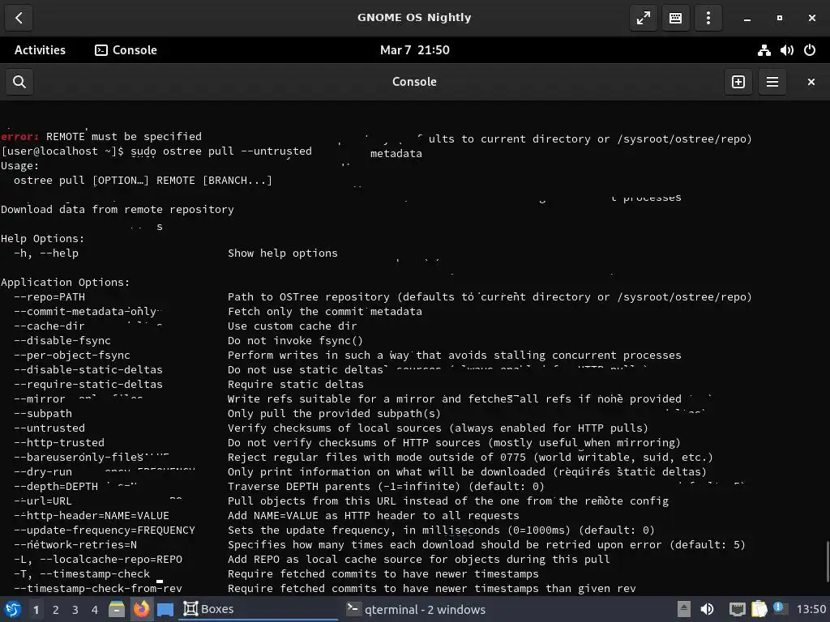Viewport: 830px width, 622px height.
Task: Click the "sudo ostree pull --untrusted" command line
Action: 221,151
